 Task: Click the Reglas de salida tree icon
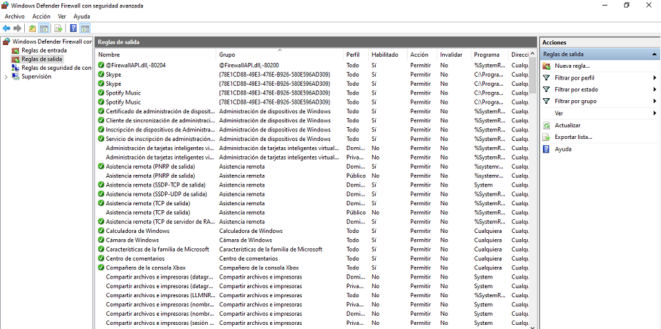[x=16, y=59]
